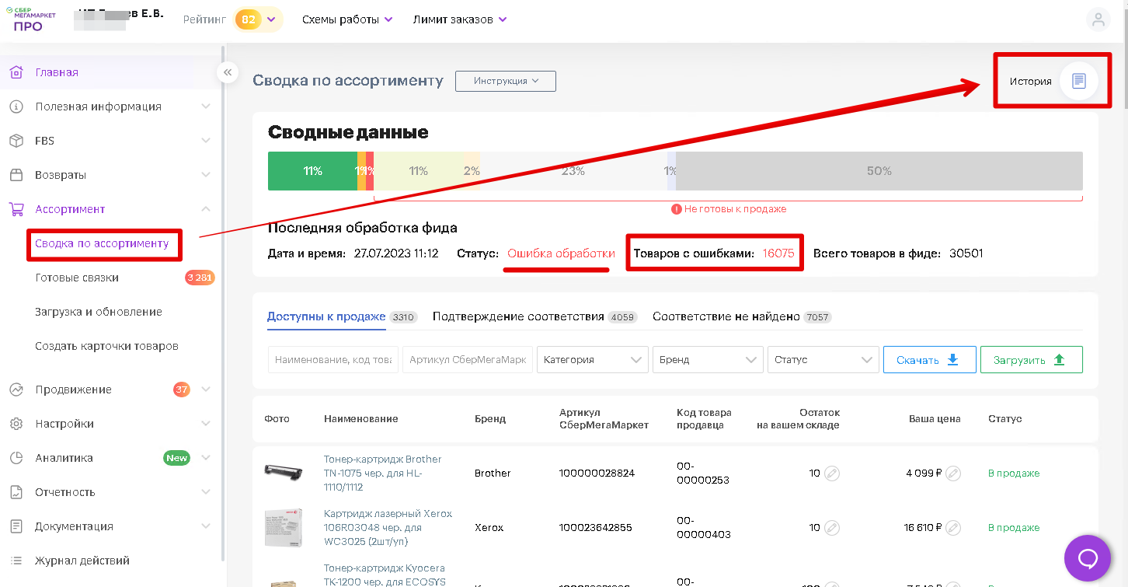Click the Ошибка обработки status link
This screenshot has width=1128, height=587.
click(561, 253)
